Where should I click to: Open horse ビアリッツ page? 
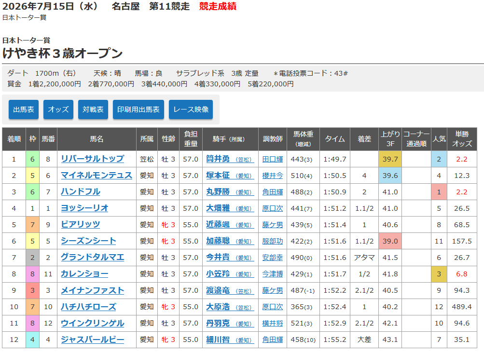click(x=80, y=224)
